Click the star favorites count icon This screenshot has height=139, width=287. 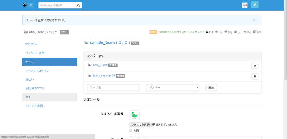pyautogui.click(x=216, y=32)
